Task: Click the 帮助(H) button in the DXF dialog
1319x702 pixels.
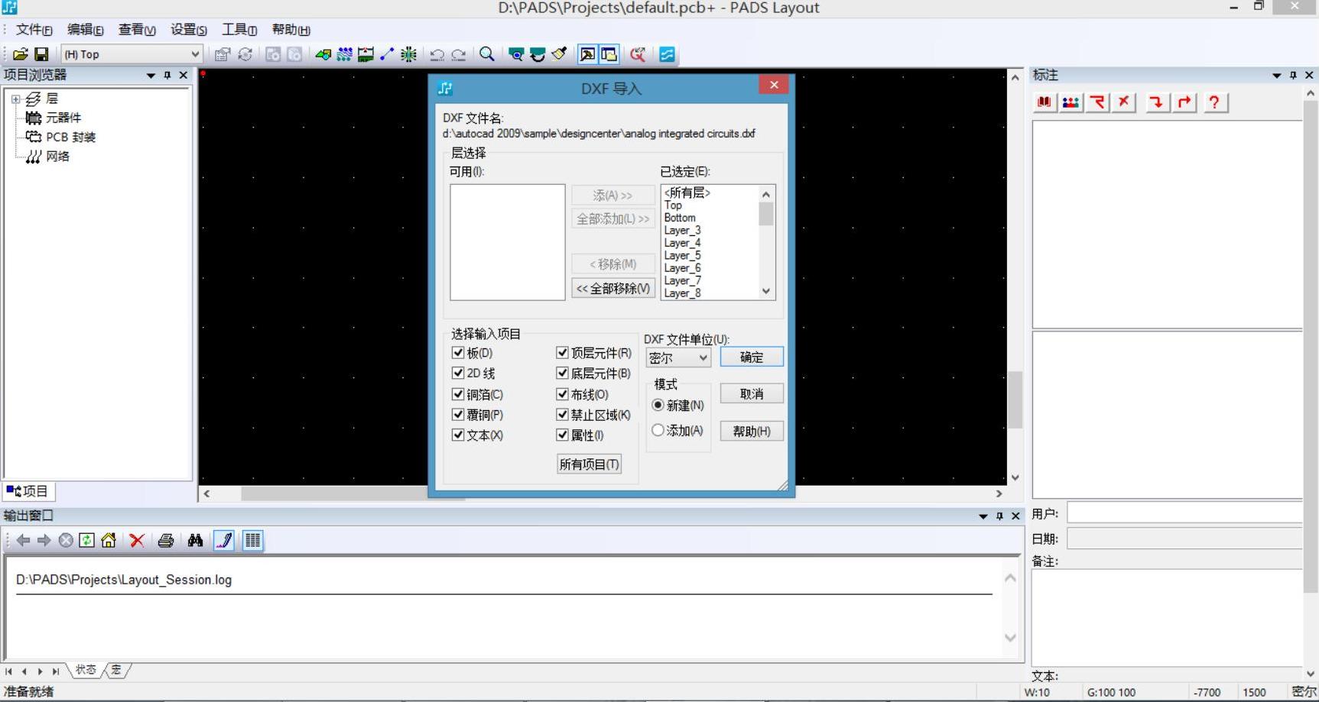Action: click(x=752, y=431)
